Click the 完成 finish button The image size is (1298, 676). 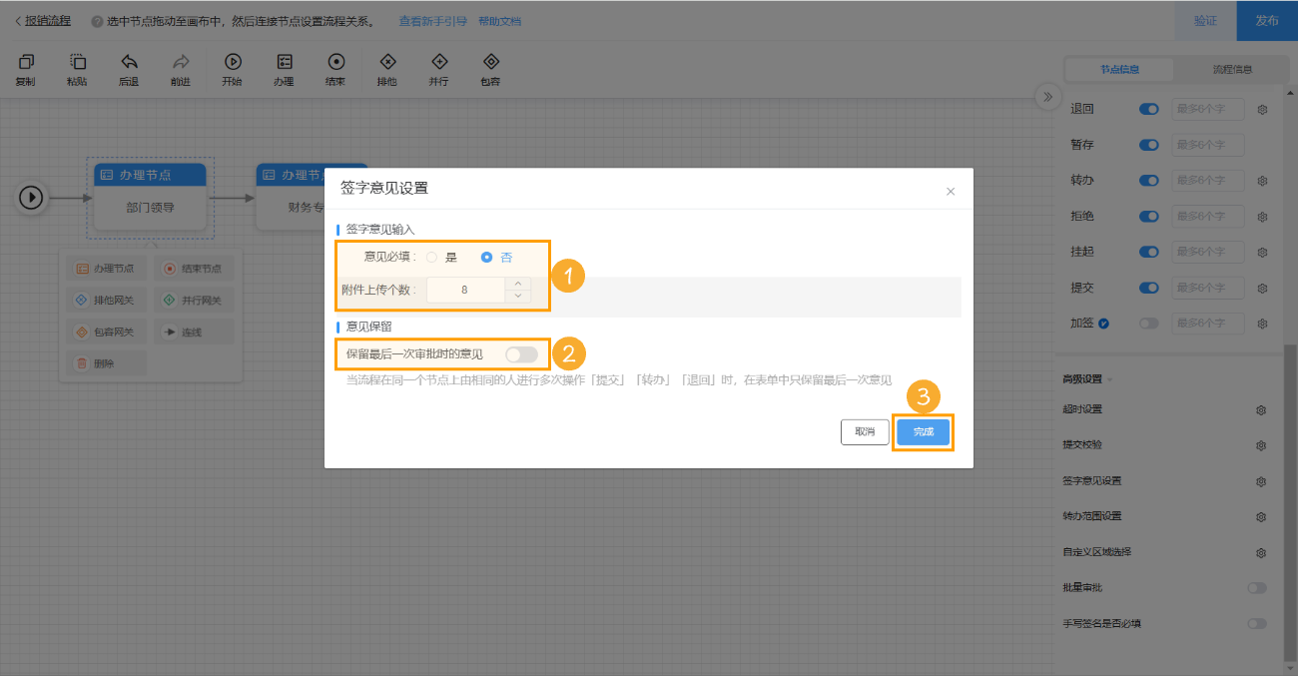click(923, 431)
